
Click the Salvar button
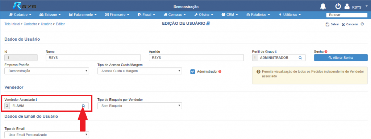(x=333, y=24)
